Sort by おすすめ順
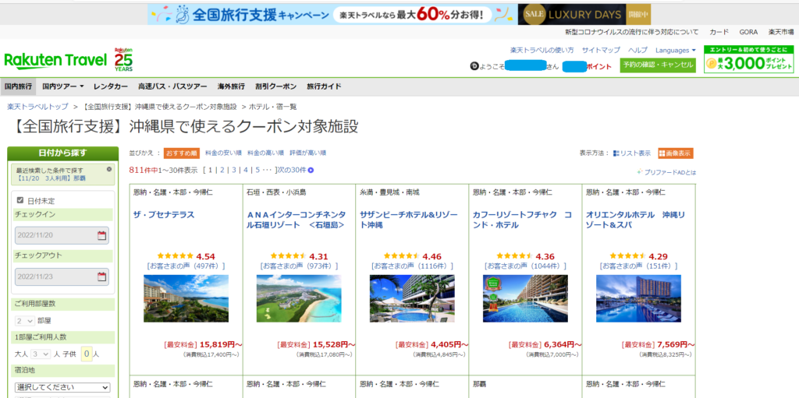Image resolution: width=799 pixels, height=398 pixels. click(182, 153)
